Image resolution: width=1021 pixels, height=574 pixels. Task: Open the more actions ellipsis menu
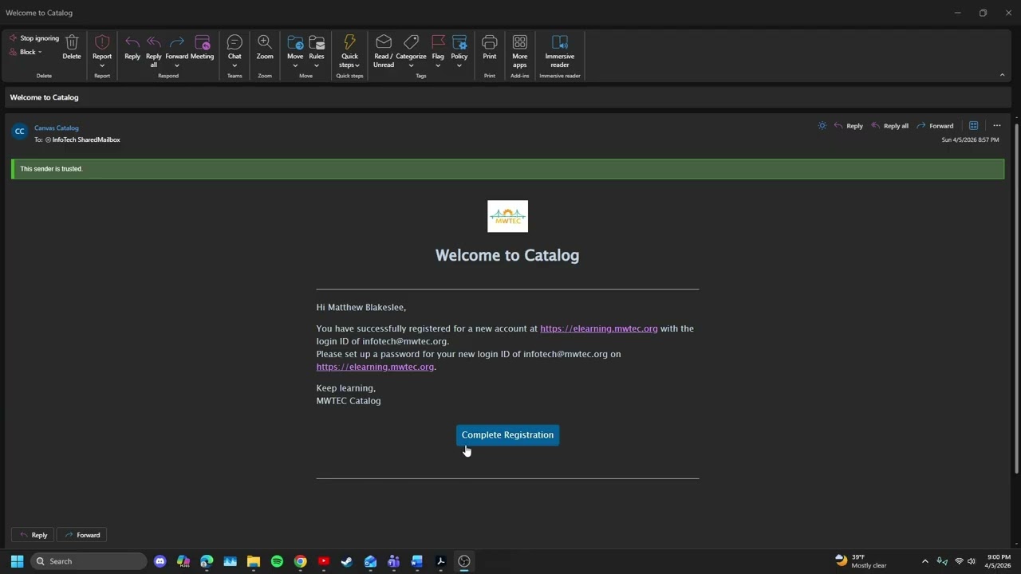coord(996,126)
